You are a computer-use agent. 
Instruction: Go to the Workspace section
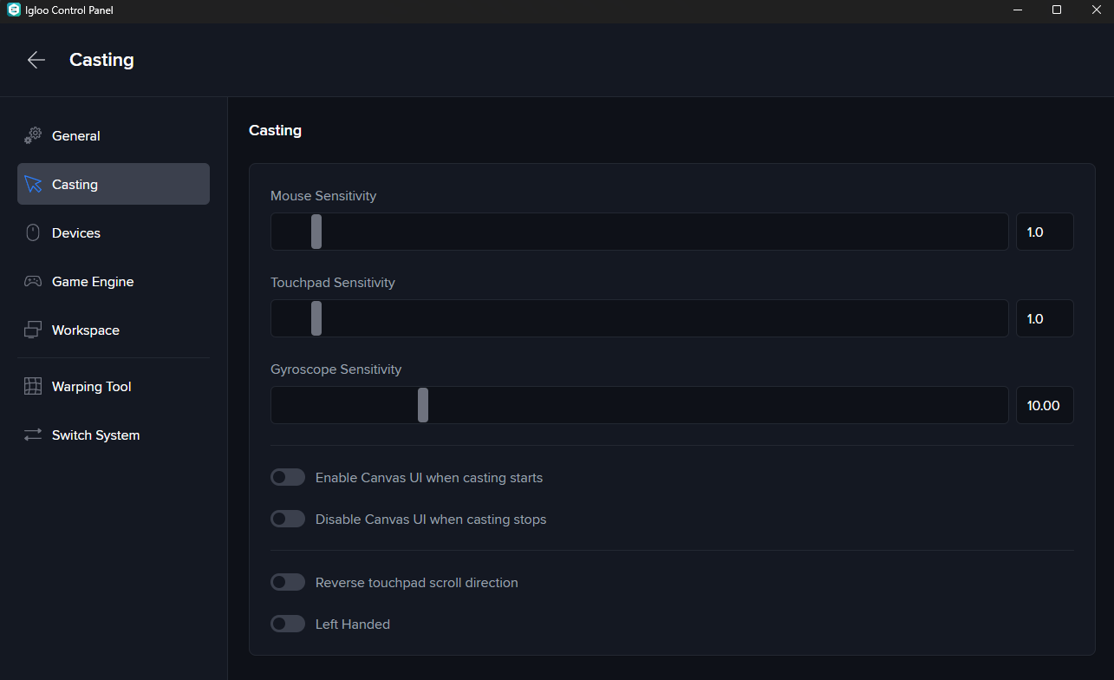[x=85, y=330]
